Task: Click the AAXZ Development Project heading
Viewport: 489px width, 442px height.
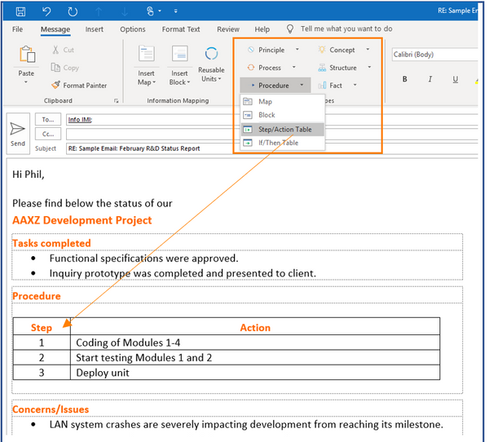Action: point(82,220)
